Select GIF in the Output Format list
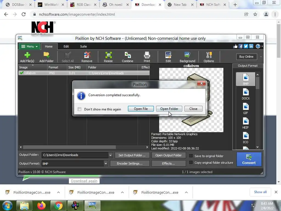The image size is (281, 211). pyautogui.click(x=246, y=109)
